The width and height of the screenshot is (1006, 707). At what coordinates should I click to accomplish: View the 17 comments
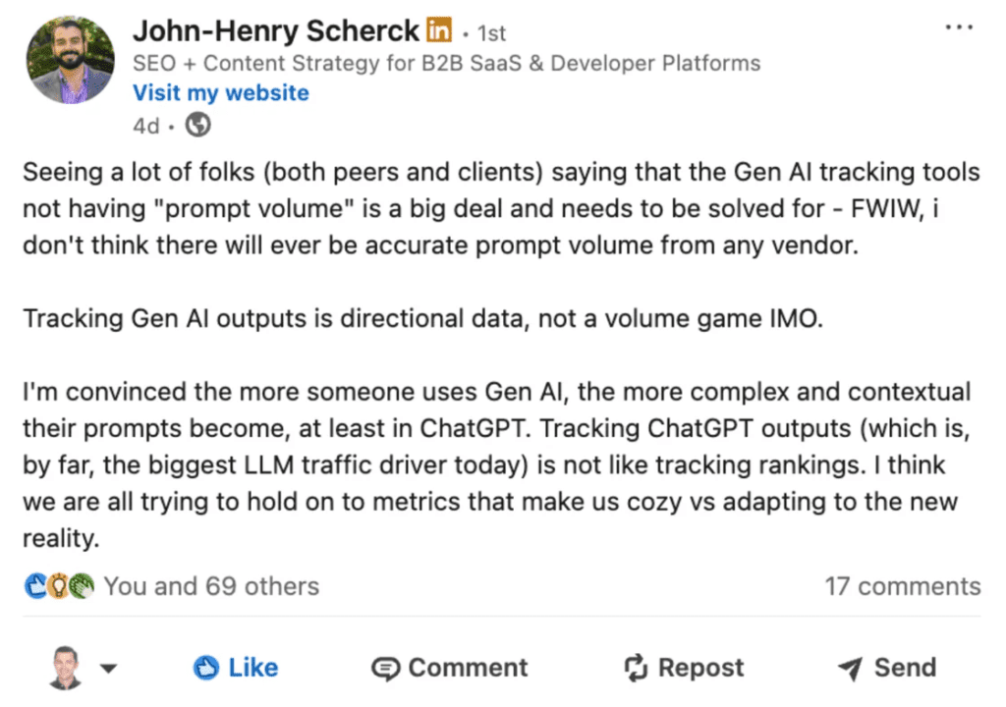pyautogui.click(x=902, y=586)
